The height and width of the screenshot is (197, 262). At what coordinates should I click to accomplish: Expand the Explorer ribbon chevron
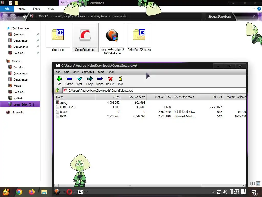coord(254,9)
